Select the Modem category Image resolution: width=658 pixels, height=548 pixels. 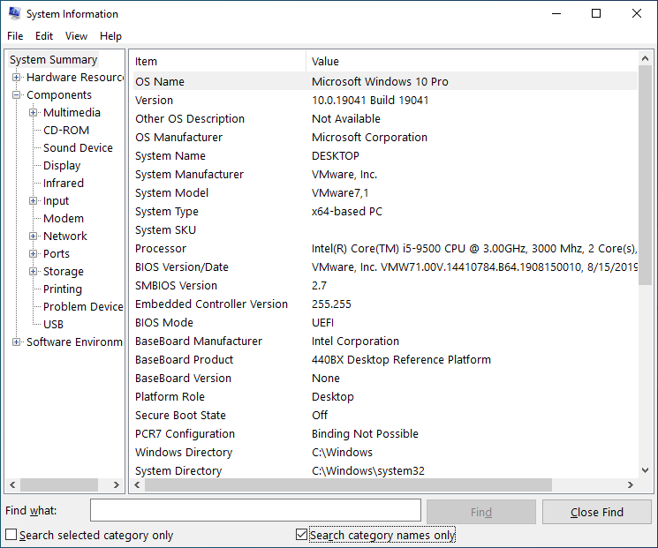tap(64, 218)
